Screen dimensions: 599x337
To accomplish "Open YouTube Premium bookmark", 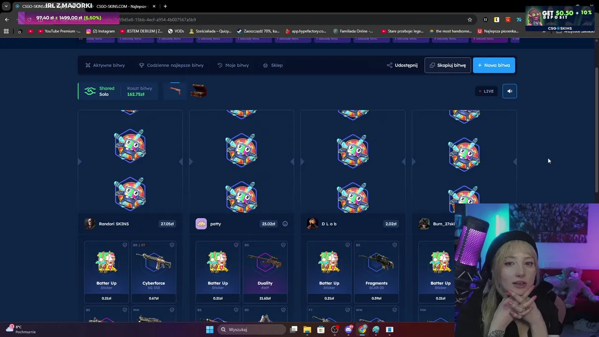I will (59, 31).
